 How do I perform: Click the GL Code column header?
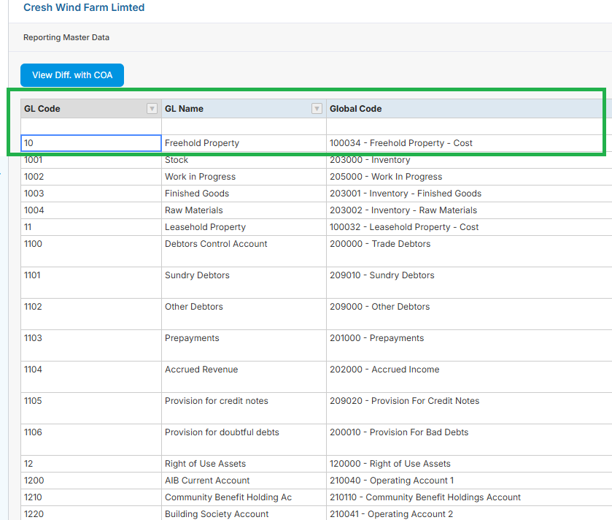(x=91, y=109)
